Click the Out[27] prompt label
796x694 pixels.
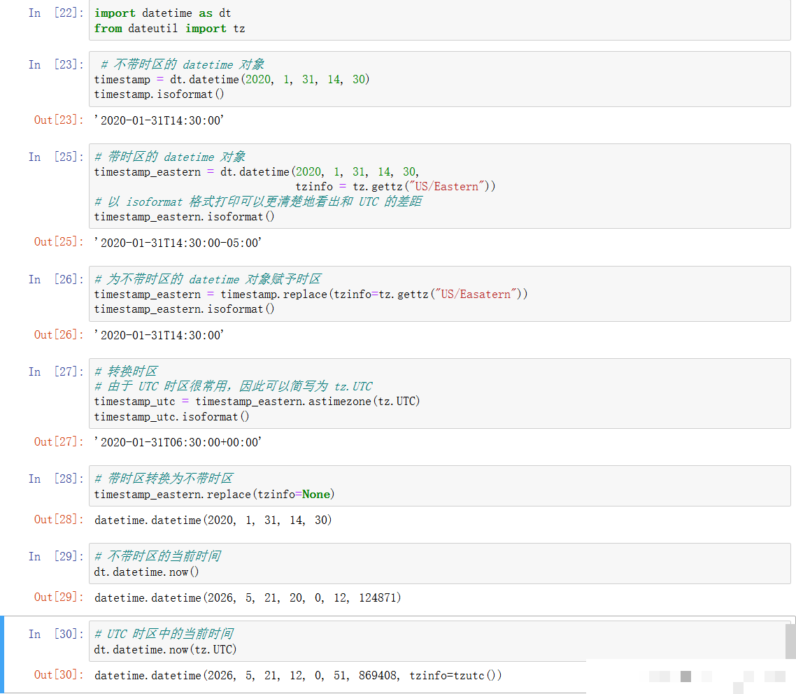click(x=59, y=442)
